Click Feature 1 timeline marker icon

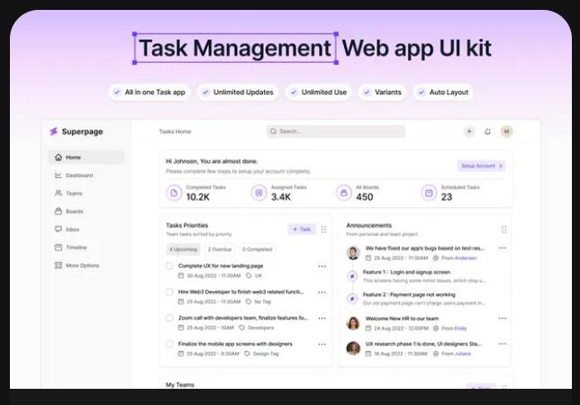[x=352, y=276]
